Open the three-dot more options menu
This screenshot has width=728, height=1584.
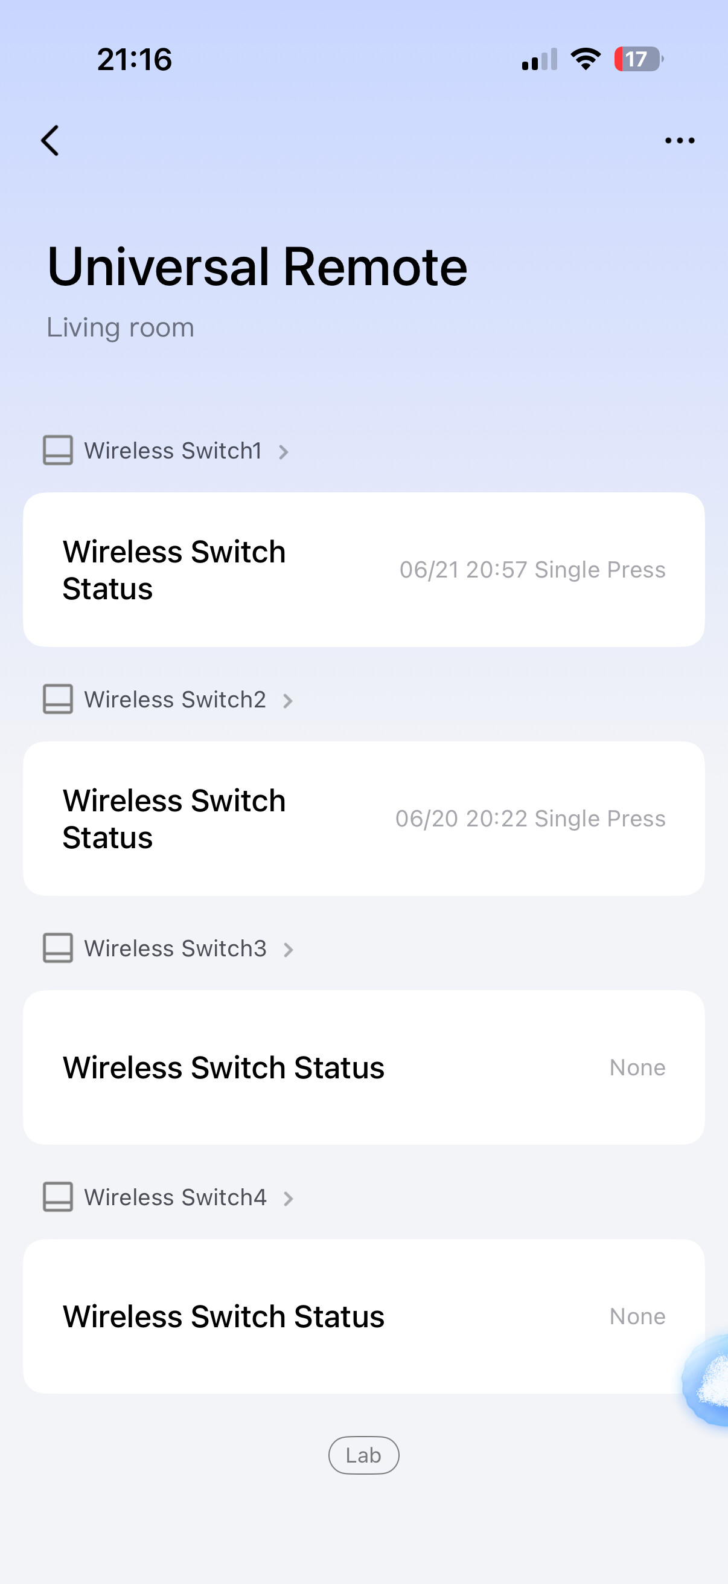click(680, 141)
